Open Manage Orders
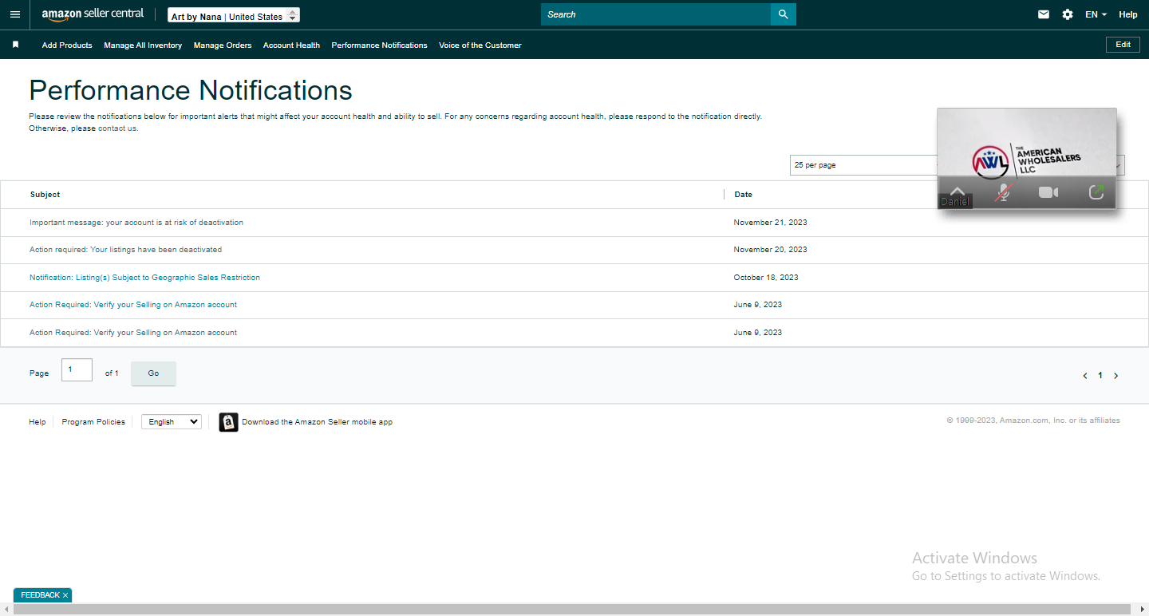The width and height of the screenshot is (1149, 616). pos(223,45)
